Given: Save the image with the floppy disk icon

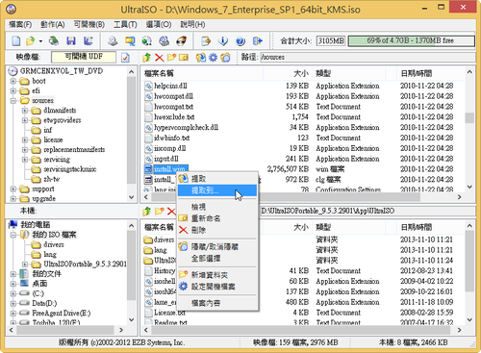Looking at the screenshot, I should pos(71,40).
